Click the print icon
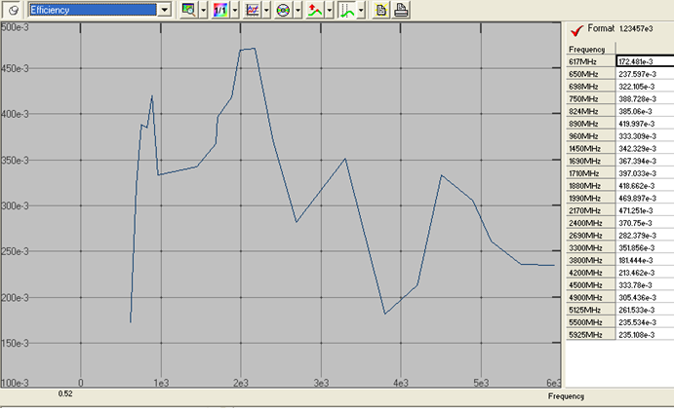The height and width of the screenshot is (408, 674). (401, 10)
